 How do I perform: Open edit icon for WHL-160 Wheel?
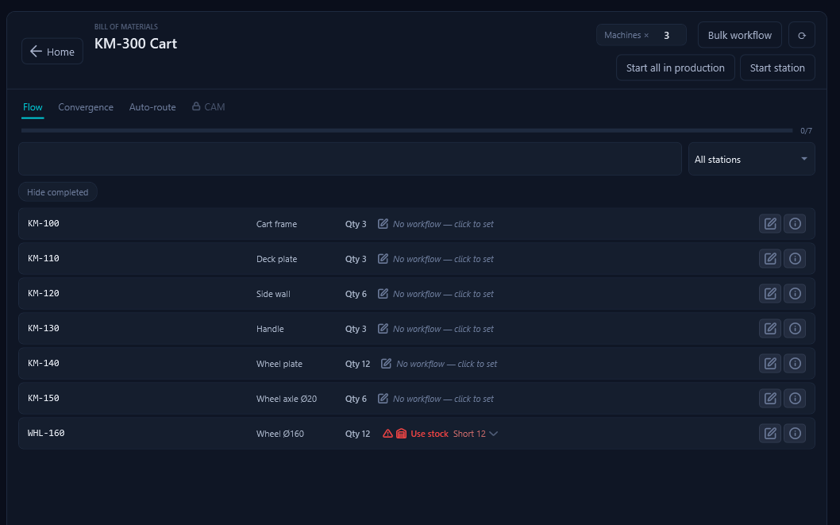click(770, 433)
